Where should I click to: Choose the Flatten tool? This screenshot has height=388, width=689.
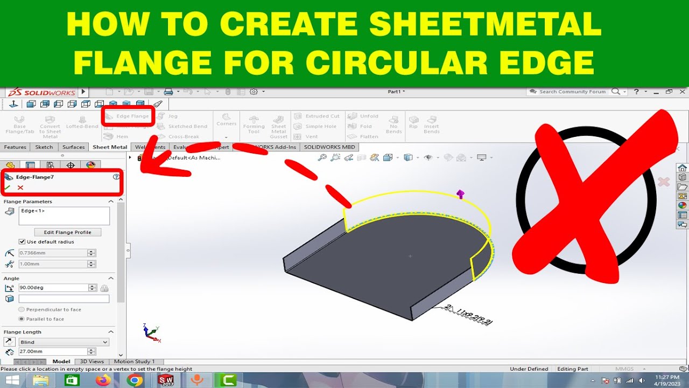[363, 136]
